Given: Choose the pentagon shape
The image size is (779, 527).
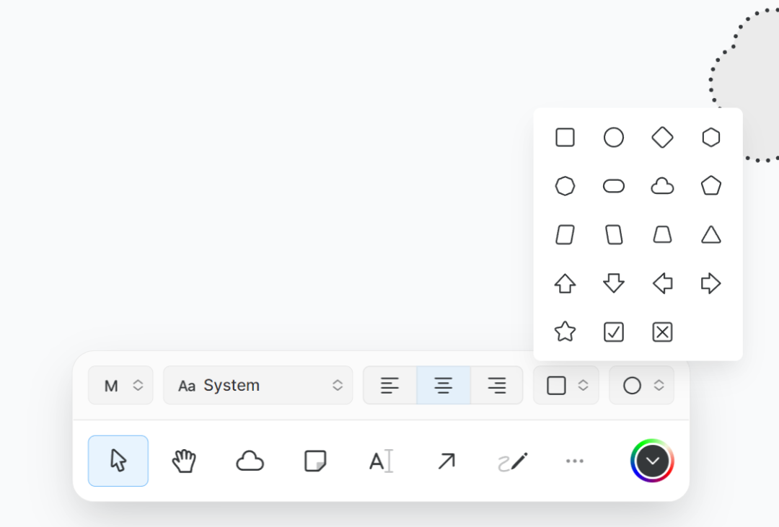Looking at the screenshot, I should [711, 186].
